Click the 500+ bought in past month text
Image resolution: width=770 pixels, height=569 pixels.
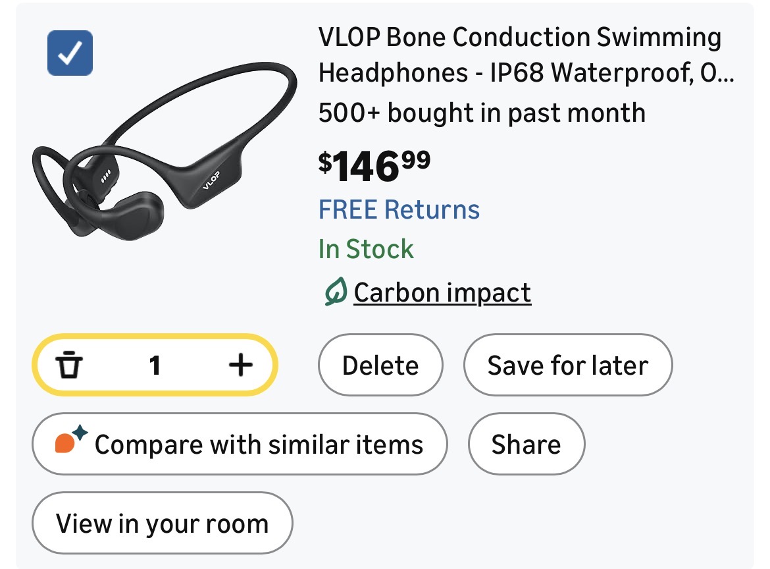(x=481, y=113)
